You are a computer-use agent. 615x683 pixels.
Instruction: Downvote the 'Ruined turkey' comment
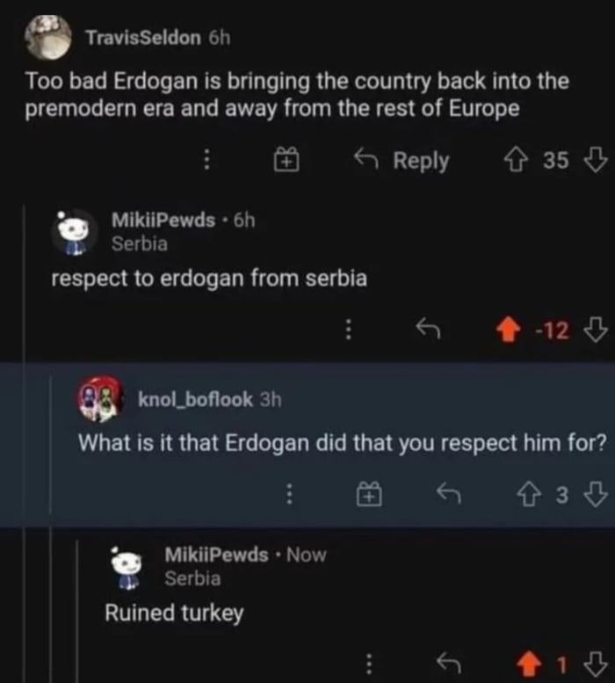click(x=595, y=664)
